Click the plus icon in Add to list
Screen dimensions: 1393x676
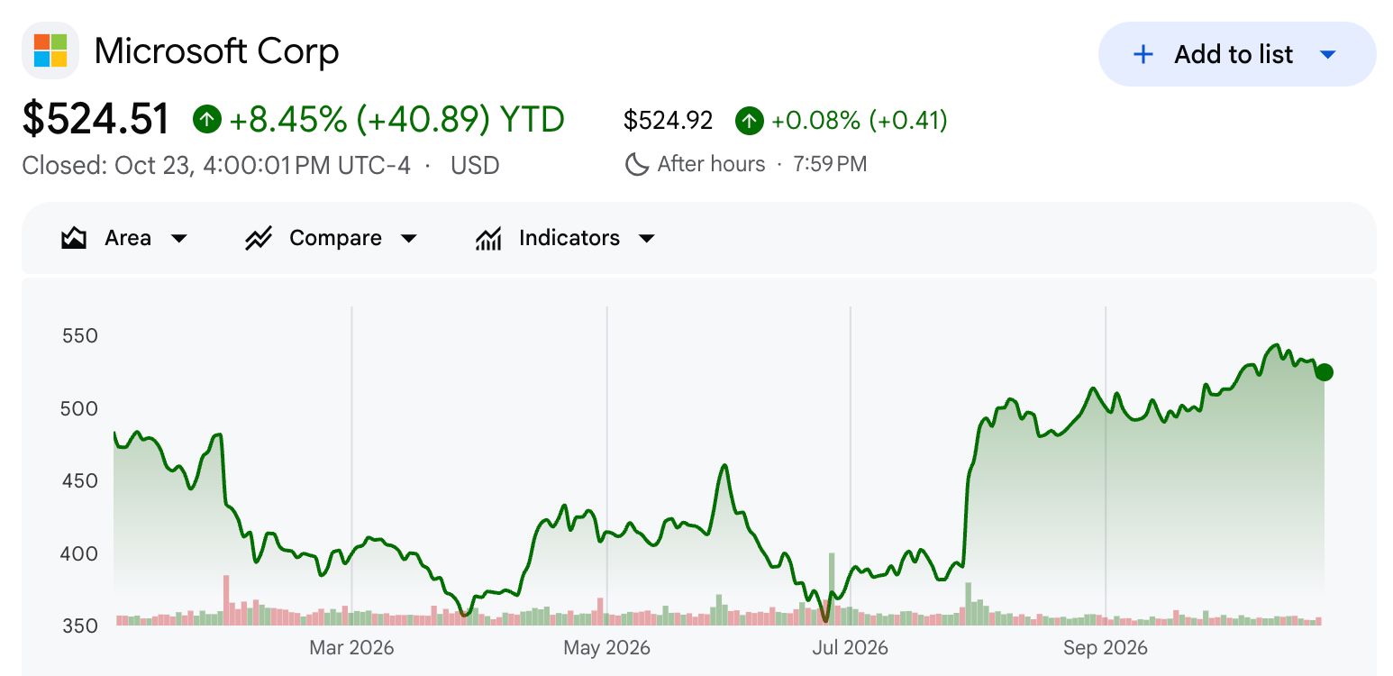pyautogui.click(x=1143, y=54)
